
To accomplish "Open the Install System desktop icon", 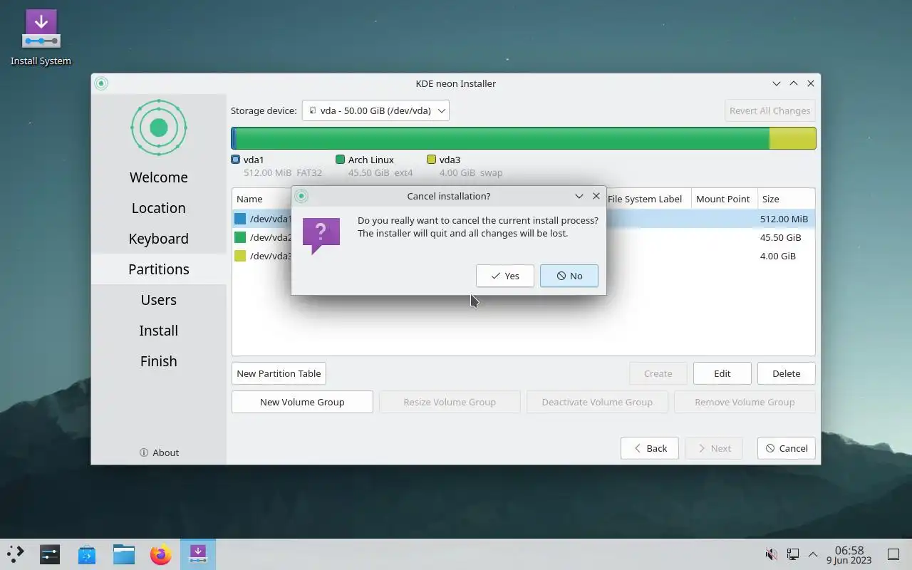I will tap(41, 37).
